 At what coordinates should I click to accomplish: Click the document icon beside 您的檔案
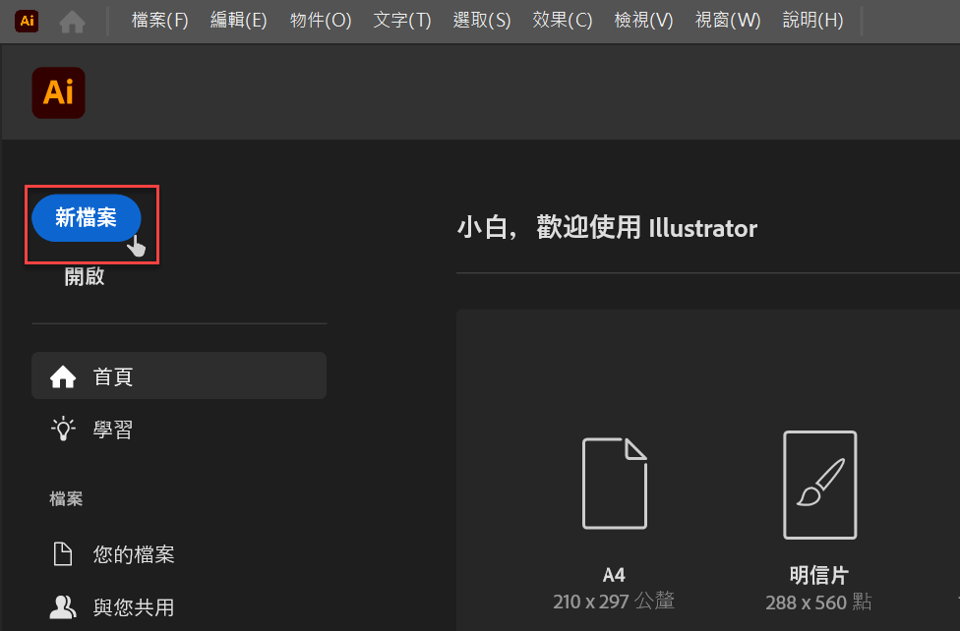point(63,554)
